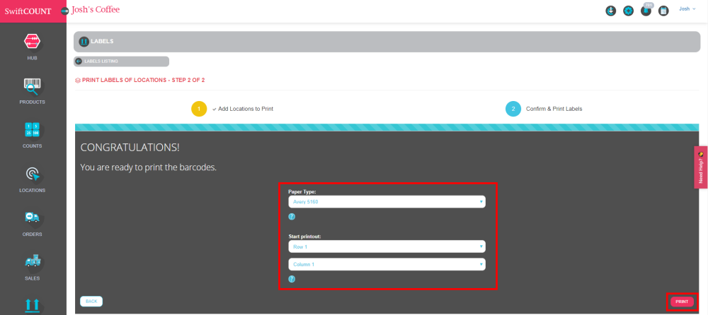
Task: Click the COUNTS sidebar label
Action: pos(32,146)
